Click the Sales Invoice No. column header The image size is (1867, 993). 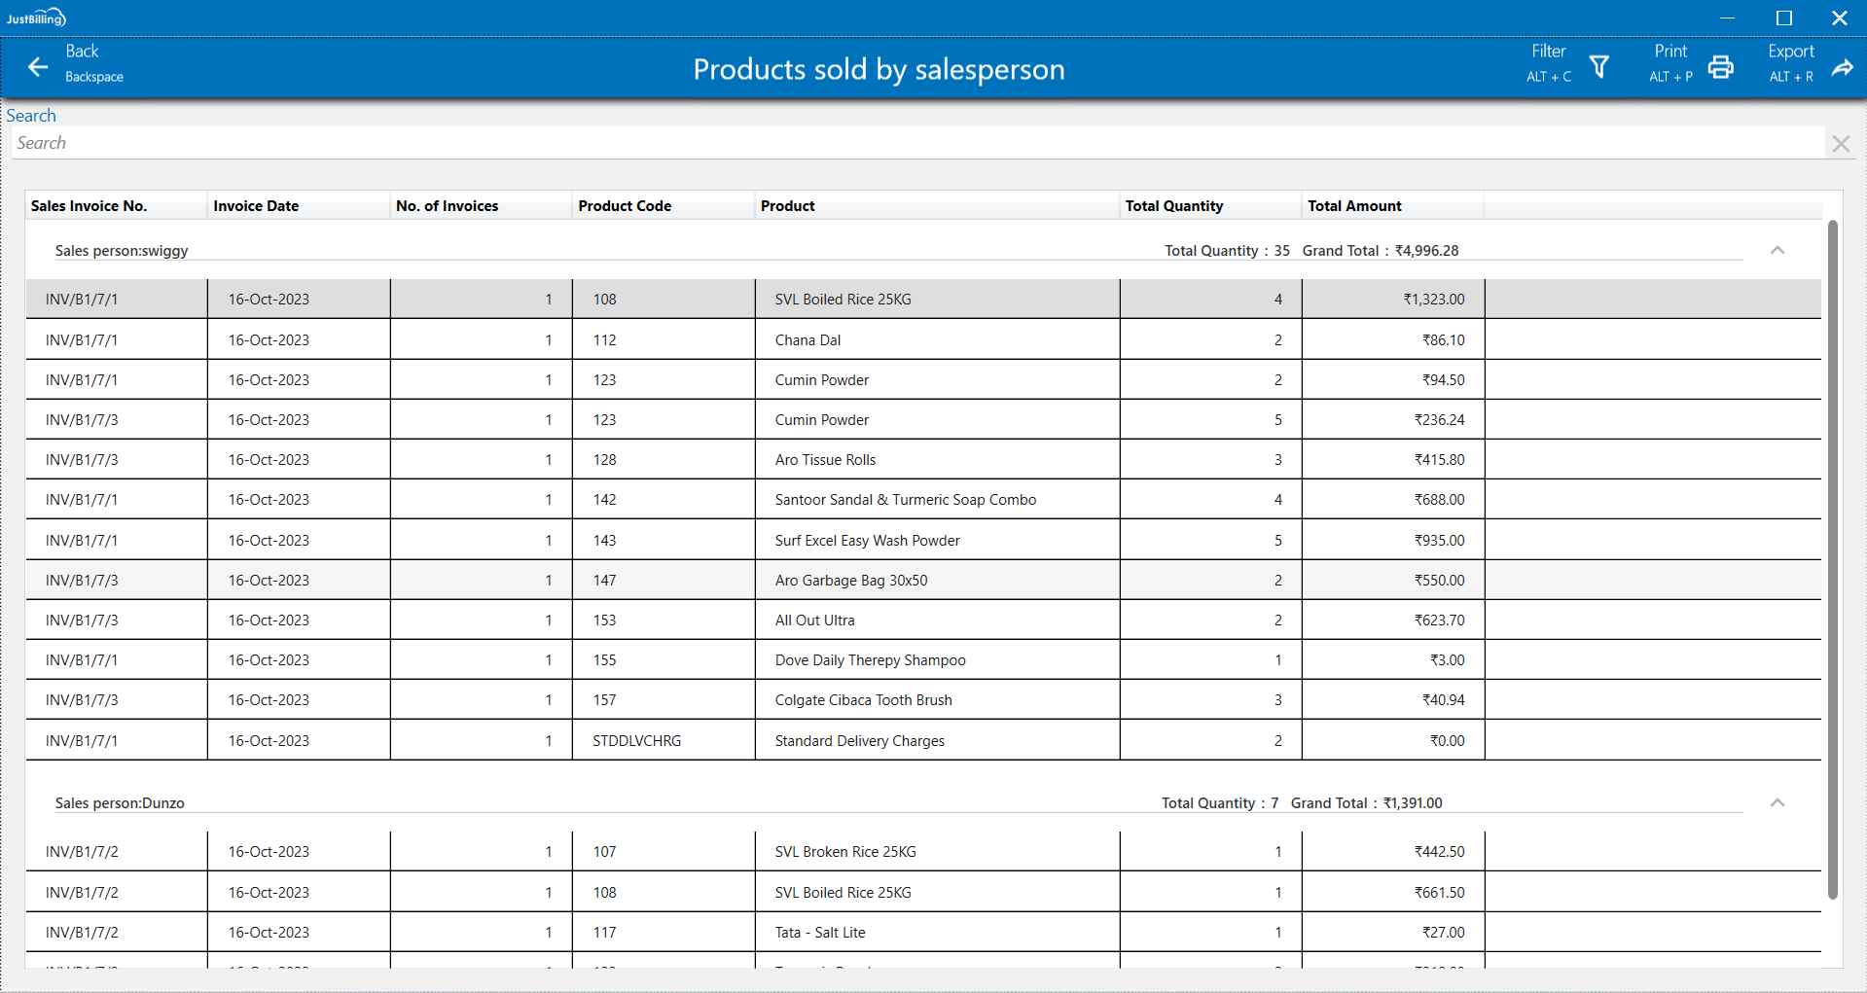pos(89,206)
